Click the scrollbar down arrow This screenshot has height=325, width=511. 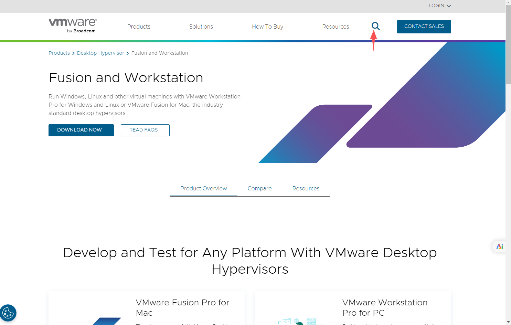[x=508, y=322]
